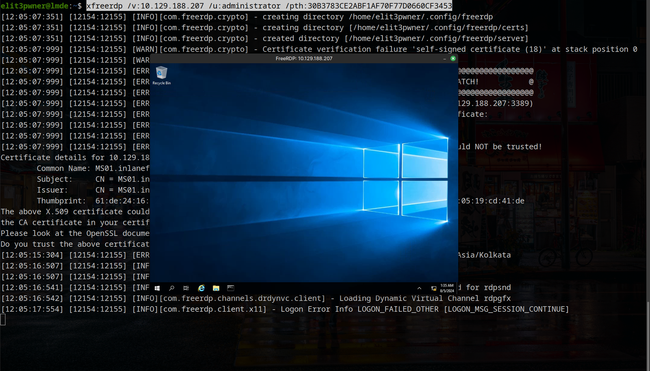The height and width of the screenshot is (371, 650).
Task: Click the 'Thumbprint:' line in terminal
Action: coord(93,201)
